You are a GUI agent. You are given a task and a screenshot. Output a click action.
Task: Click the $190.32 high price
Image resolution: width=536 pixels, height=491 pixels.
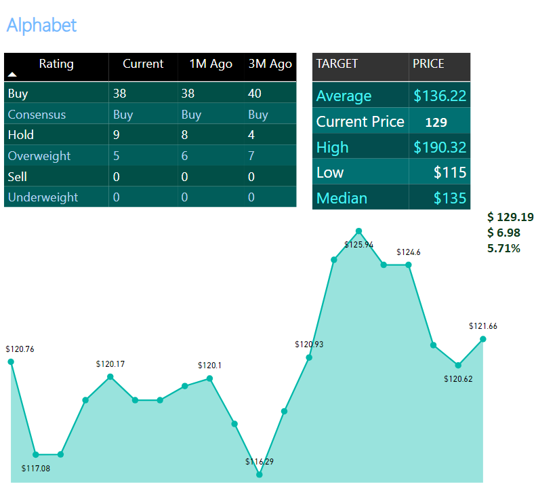point(440,147)
